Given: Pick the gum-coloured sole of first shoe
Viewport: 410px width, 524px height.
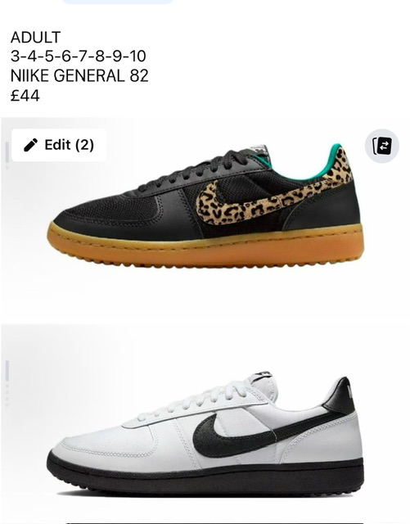Looking at the screenshot, I should click(205, 246).
